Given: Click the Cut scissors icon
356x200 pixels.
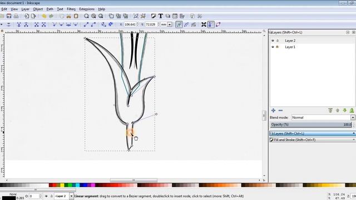Looking at the screenshot, I should [69, 16].
